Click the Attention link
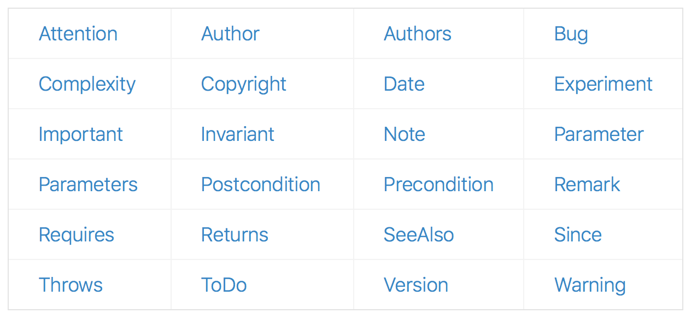The height and width of the screenshot is (319, 691). 78,34
